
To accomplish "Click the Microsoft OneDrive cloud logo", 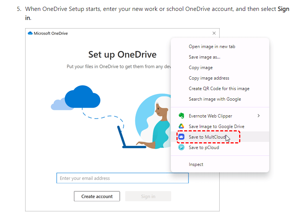I will [x=30, y=33].
